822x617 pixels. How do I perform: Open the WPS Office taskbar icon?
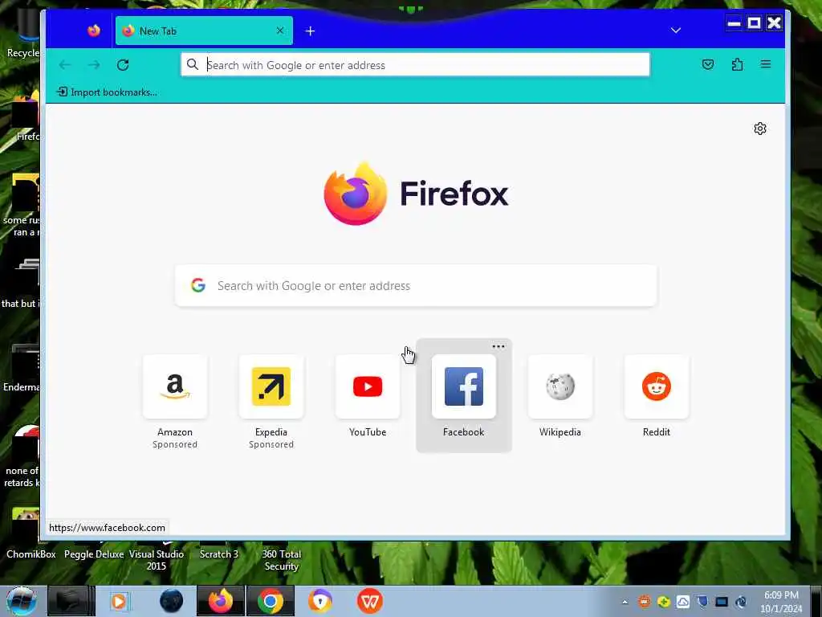tap(369, 601)
